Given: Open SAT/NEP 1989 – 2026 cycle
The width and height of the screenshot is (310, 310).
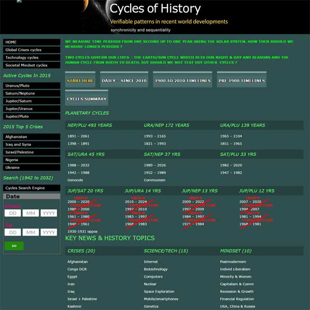Looking at the screenshot, I should [x=155, y=165].
